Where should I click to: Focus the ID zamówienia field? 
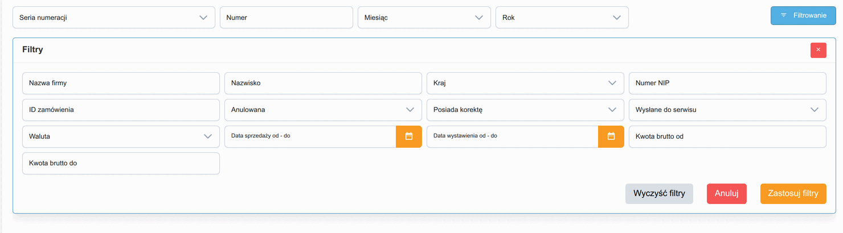121,110
